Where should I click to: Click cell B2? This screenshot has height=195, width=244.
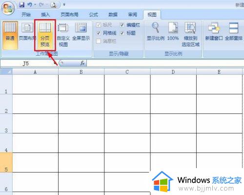point(81,104)
